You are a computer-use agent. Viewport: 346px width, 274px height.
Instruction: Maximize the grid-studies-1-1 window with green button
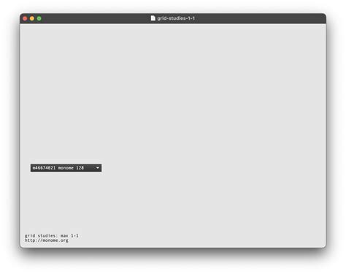[39, 18]
